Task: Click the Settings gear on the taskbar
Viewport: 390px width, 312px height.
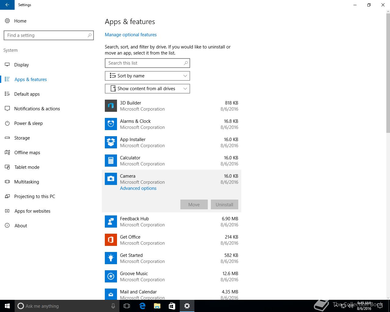Action: (x=187, y=306)
